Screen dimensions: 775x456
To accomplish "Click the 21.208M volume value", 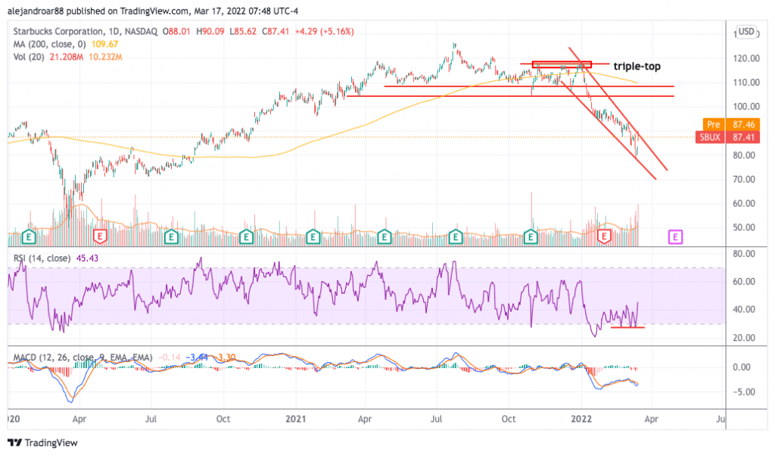I will [x=67, y=57].
